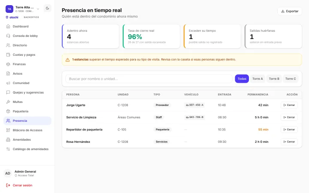Screen dimensions: 309x193
Task: Click the Cerrar sesión link
Action: point(22,185)
